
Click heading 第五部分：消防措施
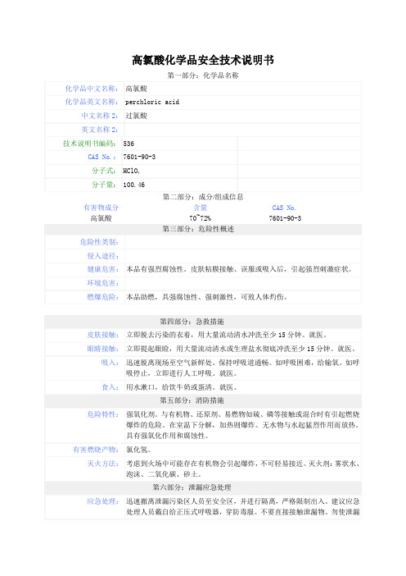pyautogui.click(x=192, y=400)
